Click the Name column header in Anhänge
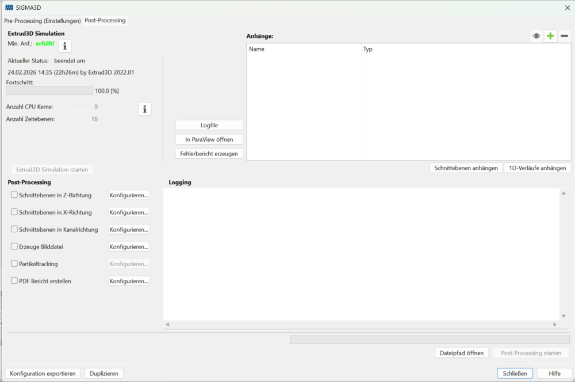Viewport: 575px width, 382px height. pyautogui.click(x=304, y=49)
